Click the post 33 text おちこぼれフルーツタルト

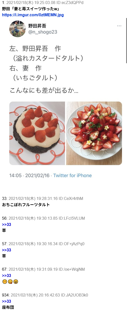[26, 205]
